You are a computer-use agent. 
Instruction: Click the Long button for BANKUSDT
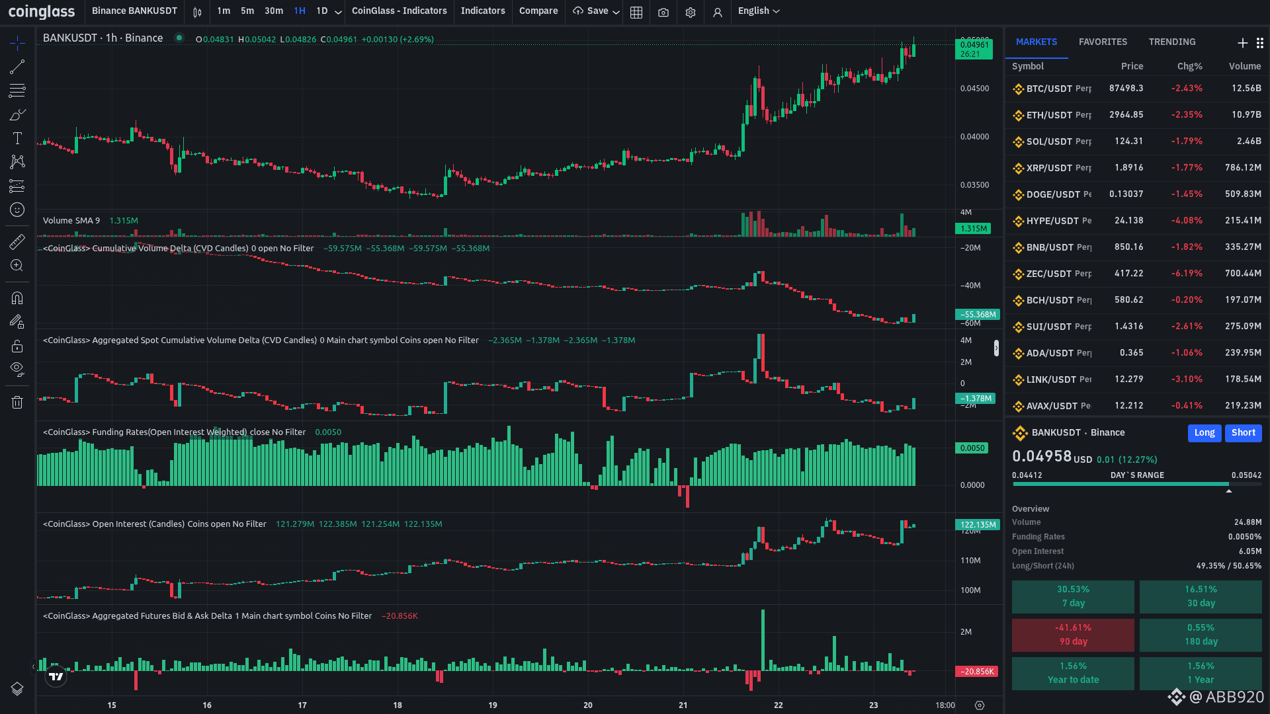(1204, 433)
